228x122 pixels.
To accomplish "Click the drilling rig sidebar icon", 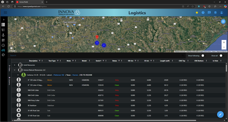I will coord(3,35).
